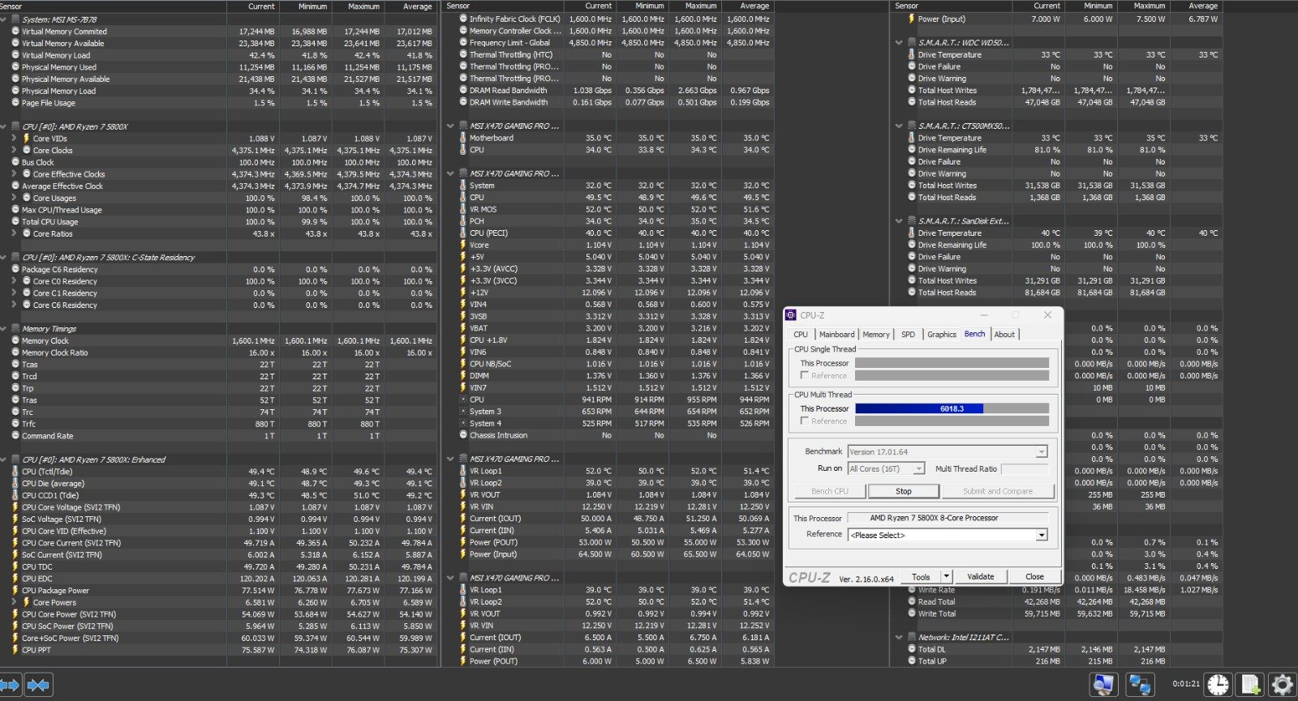The image size is (1298, 701).
Task: Open the Reference Please Select dropdown
Action: (1042, 536)
